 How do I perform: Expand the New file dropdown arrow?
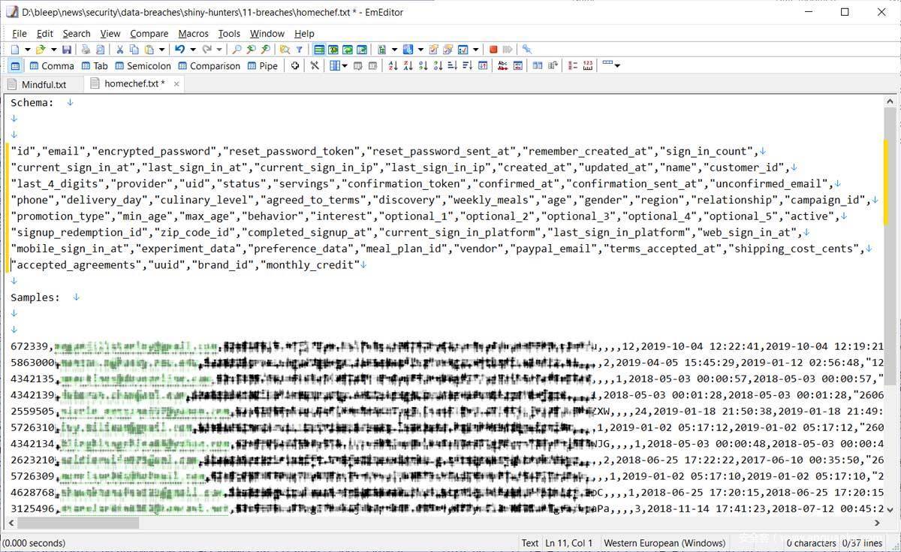click(27, 50)
